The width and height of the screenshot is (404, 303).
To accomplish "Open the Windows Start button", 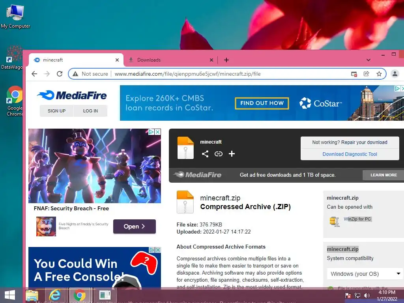I will pos(10,295).
